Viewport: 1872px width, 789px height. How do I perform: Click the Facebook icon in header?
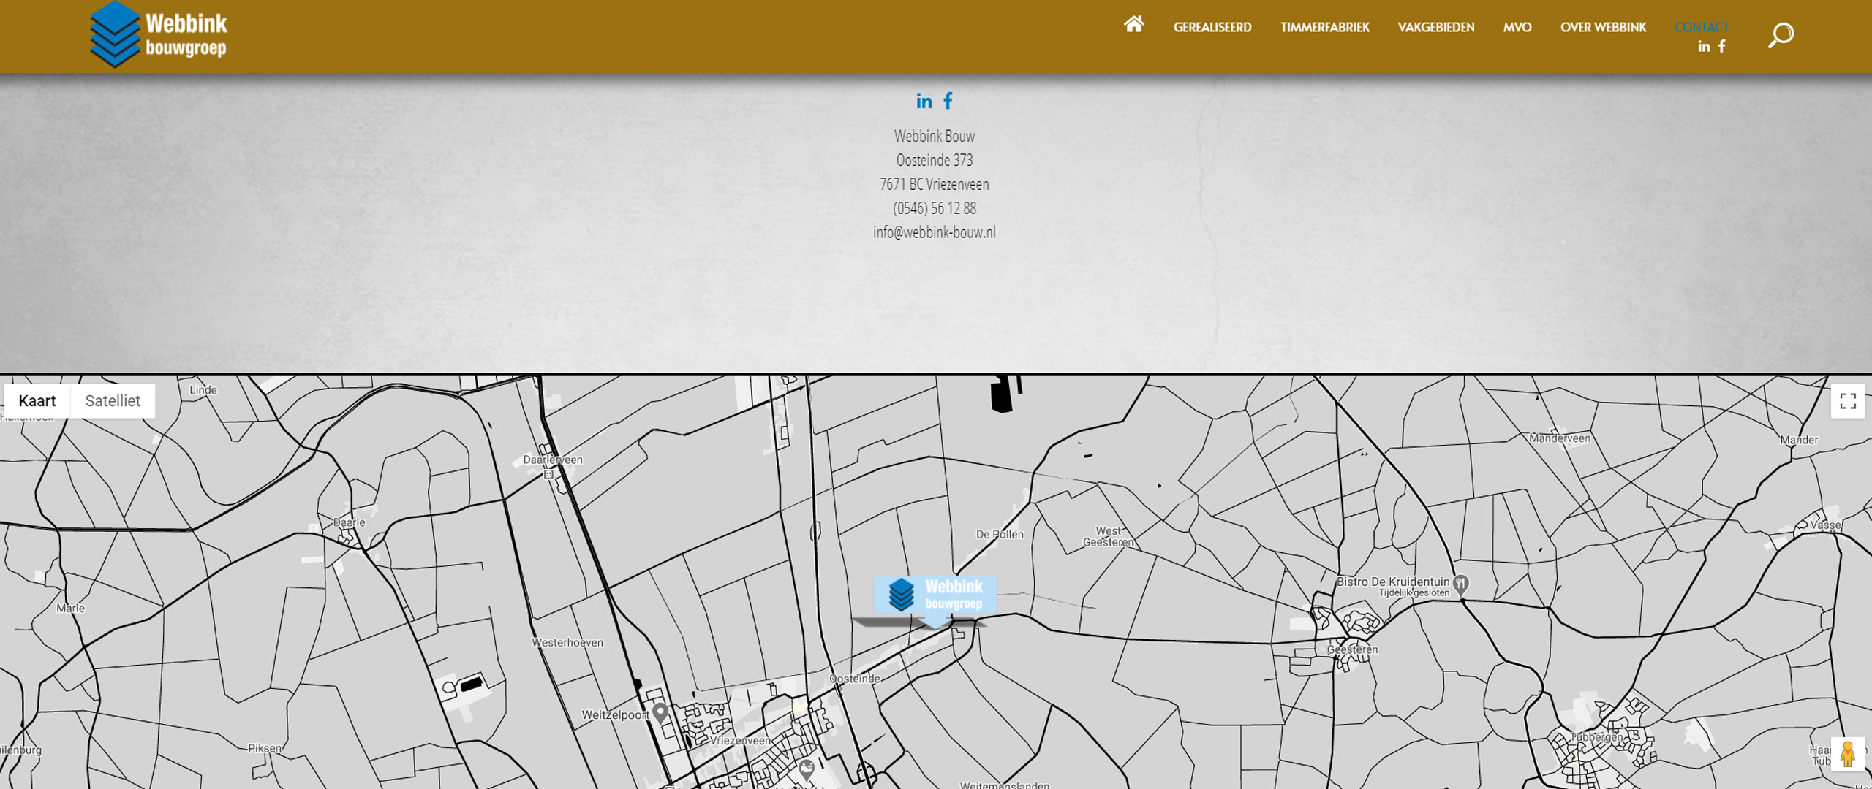[1722, 47]
